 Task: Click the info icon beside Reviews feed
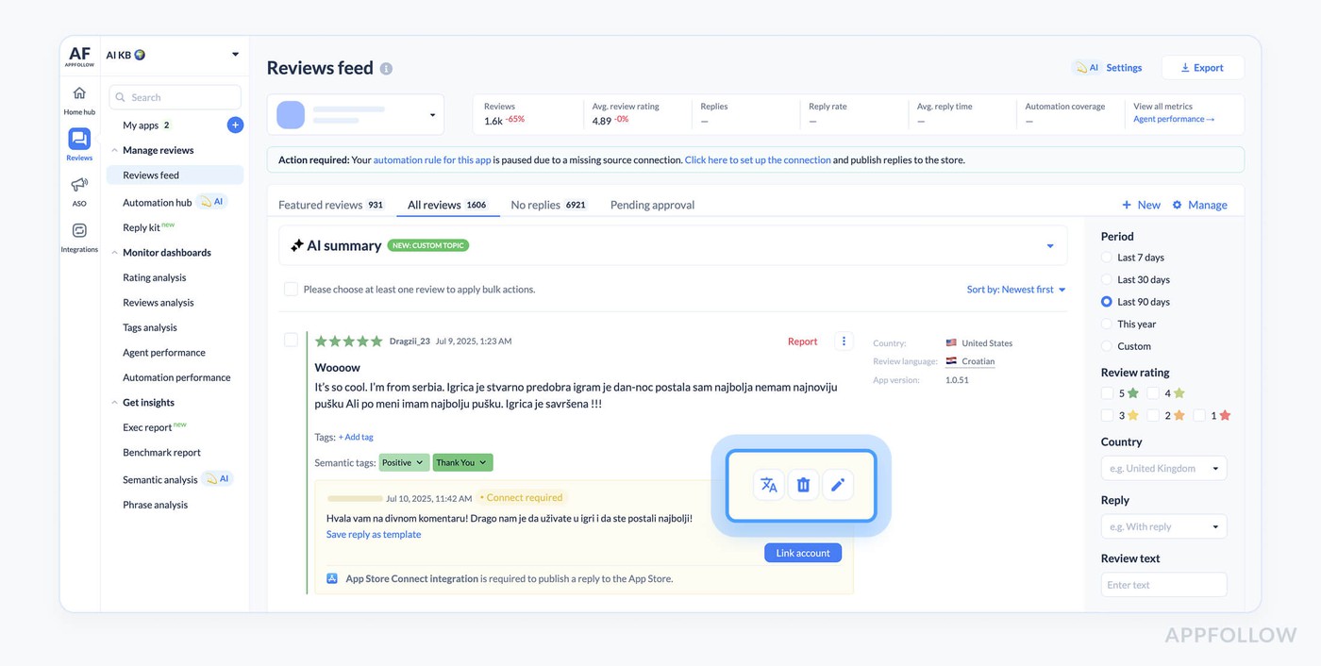tap(386, 69)
